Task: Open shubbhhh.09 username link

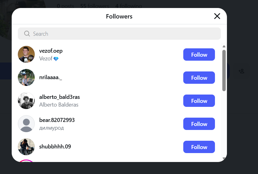Action: 55,147
